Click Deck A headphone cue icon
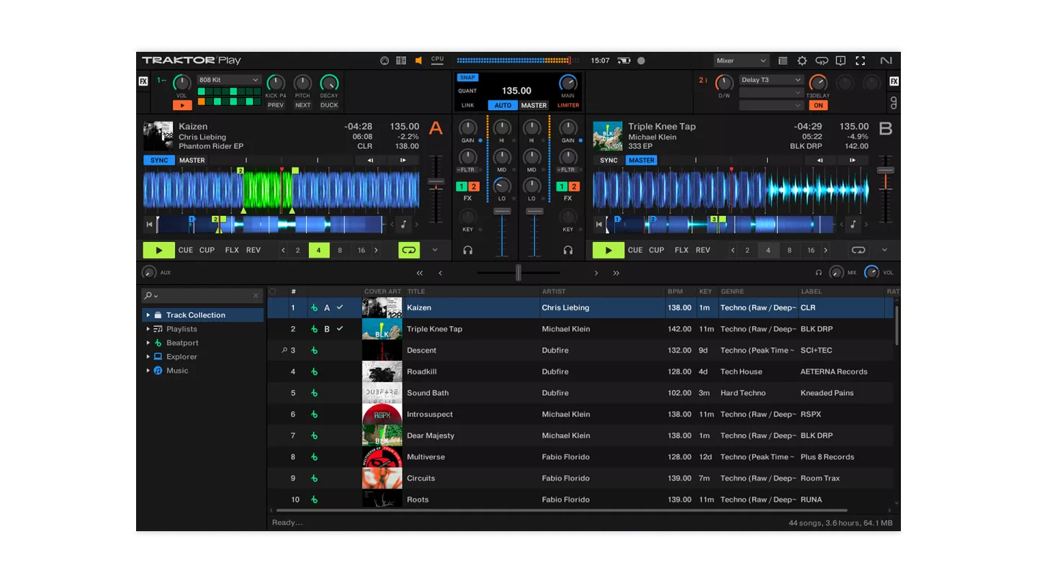 tap(468, 250)
